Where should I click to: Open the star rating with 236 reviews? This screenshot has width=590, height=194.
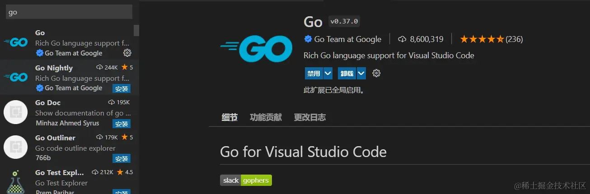click(491, 39)
